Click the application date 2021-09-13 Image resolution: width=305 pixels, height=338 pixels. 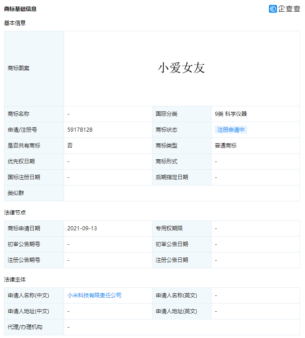click(82, 229)
